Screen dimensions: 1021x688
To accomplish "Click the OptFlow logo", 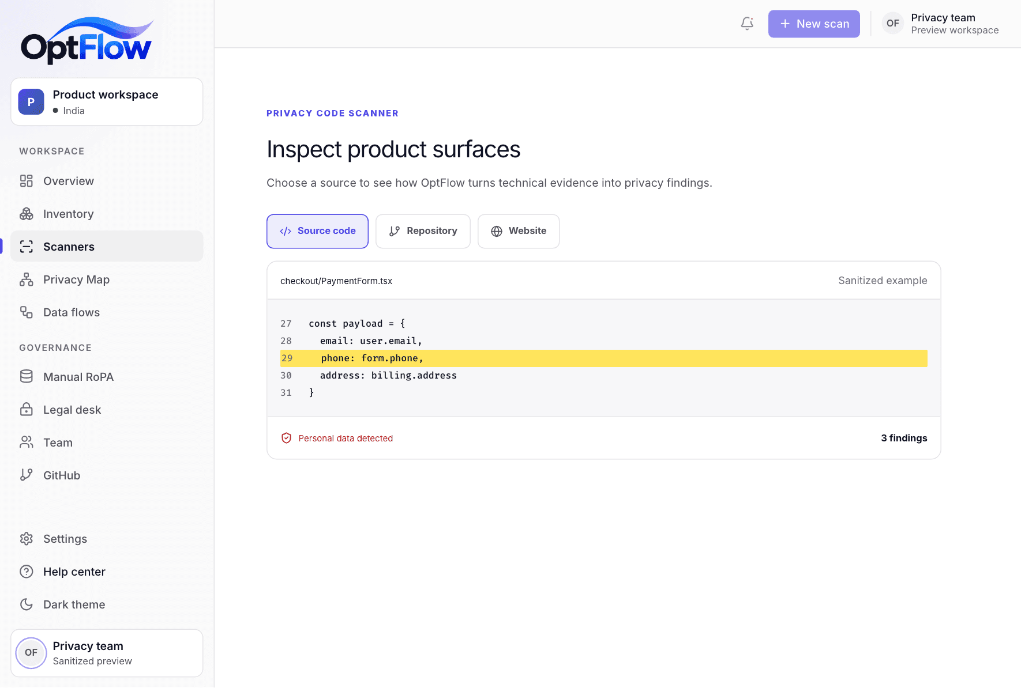I will tap(87, 40).
